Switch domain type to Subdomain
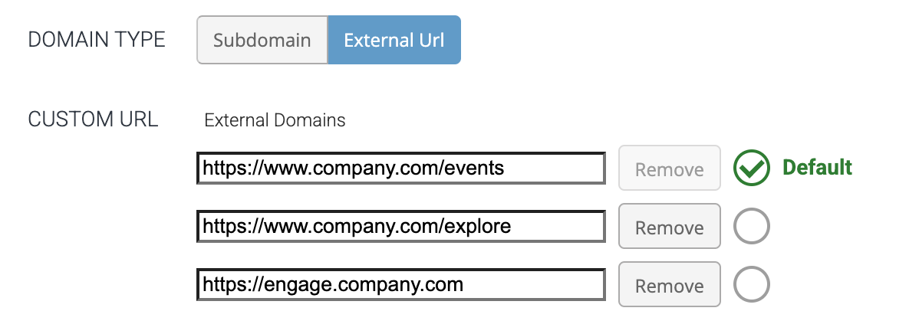This screenshot has width=919, height=334. (262, 40)
